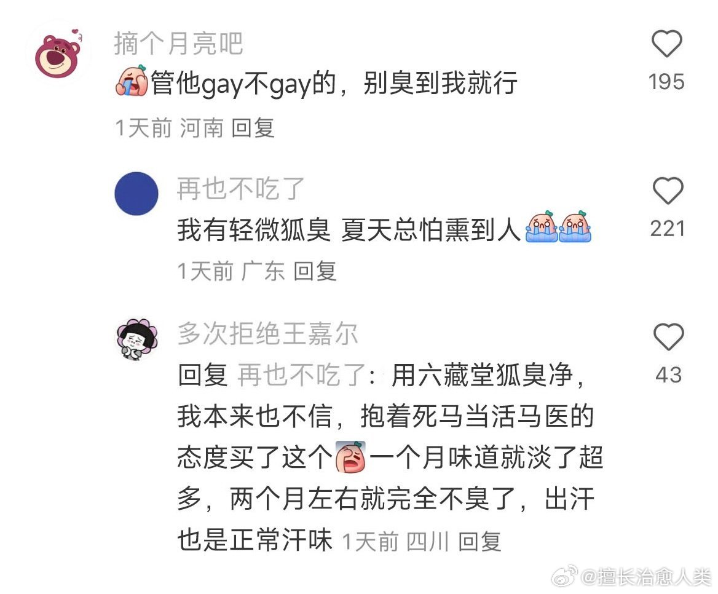View the 221 likes count
The image size is (718, 594).
click(x=668, y=229)
